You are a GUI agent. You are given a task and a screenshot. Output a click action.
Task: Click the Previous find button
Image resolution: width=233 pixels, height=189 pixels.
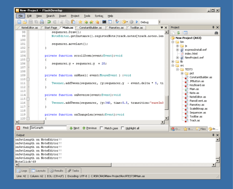[90, 128]
